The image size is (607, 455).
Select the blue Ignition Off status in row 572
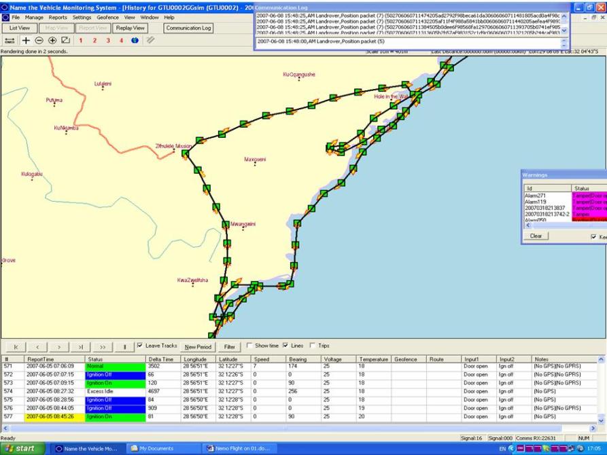[116, 374]
